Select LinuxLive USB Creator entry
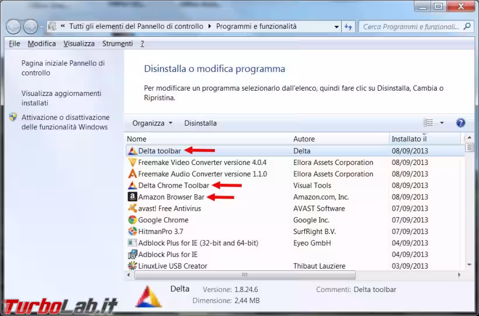The image size is (479, 316). [172, 266]
